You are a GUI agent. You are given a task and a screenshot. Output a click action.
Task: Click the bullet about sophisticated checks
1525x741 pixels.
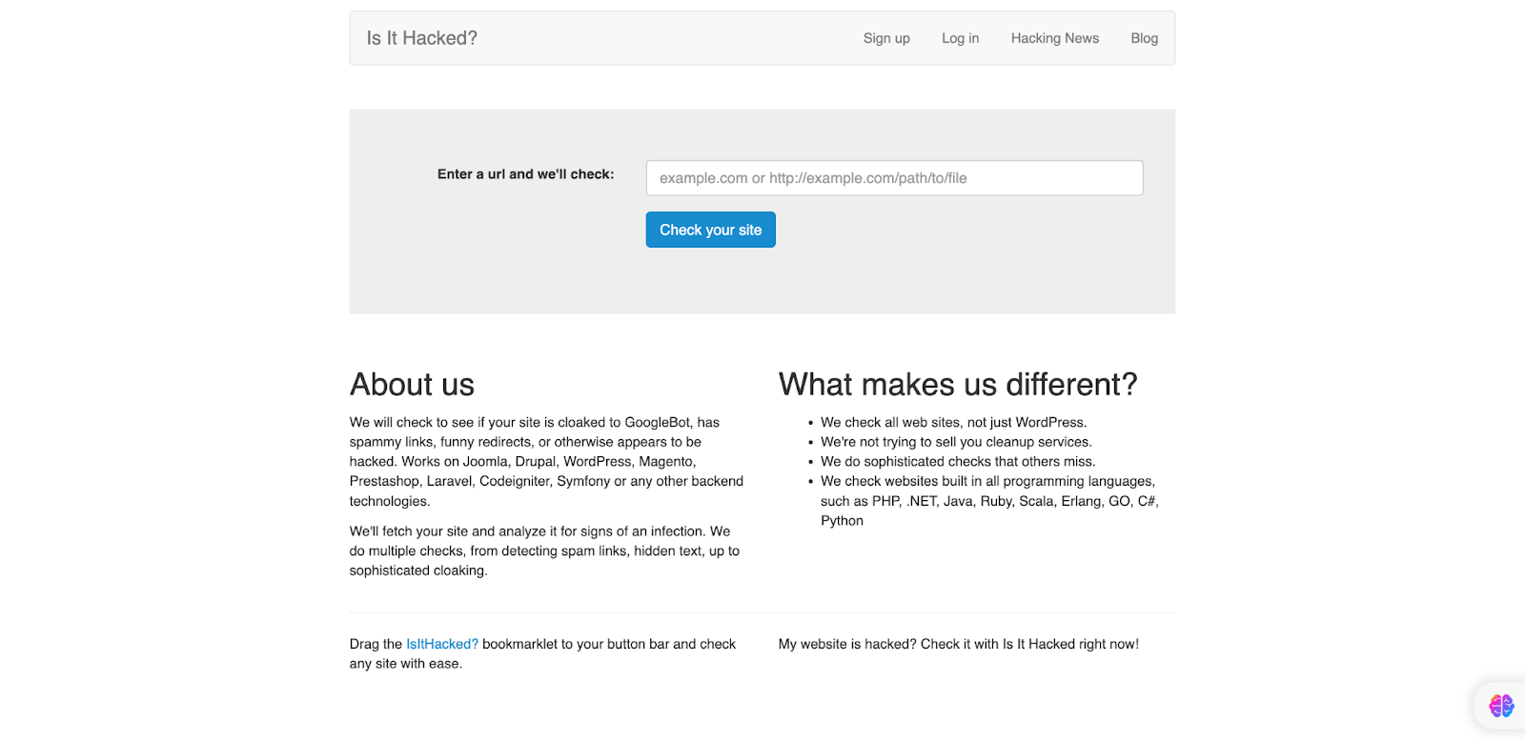click(958, 462)
